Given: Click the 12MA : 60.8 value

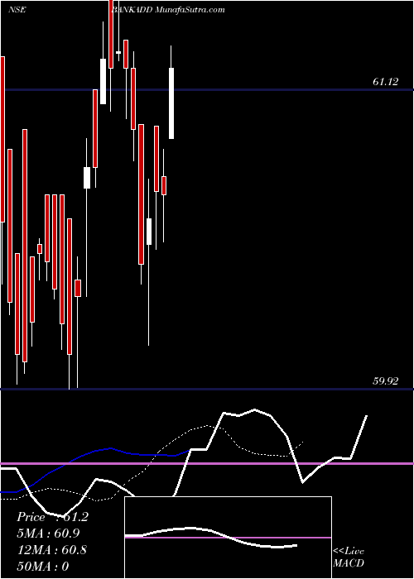Looking at the screenshot, I should 51,550.
